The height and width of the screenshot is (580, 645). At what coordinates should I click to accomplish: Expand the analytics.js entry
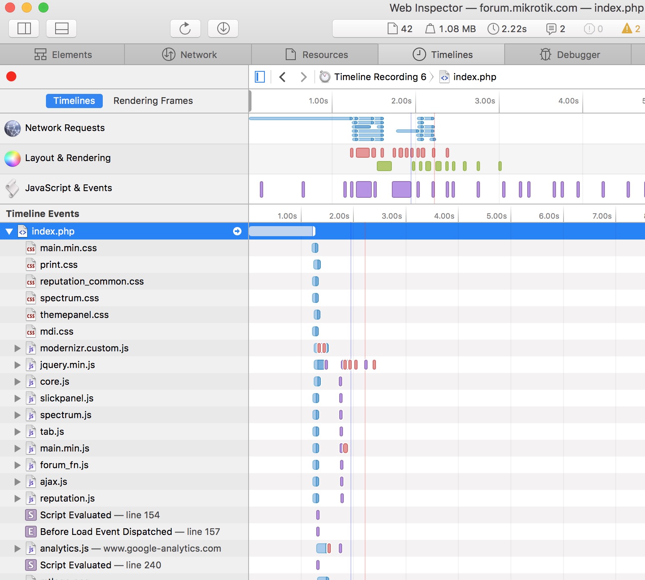click(17, 548)
